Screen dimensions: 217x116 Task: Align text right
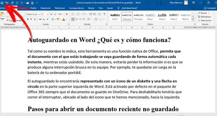point(80,19)
